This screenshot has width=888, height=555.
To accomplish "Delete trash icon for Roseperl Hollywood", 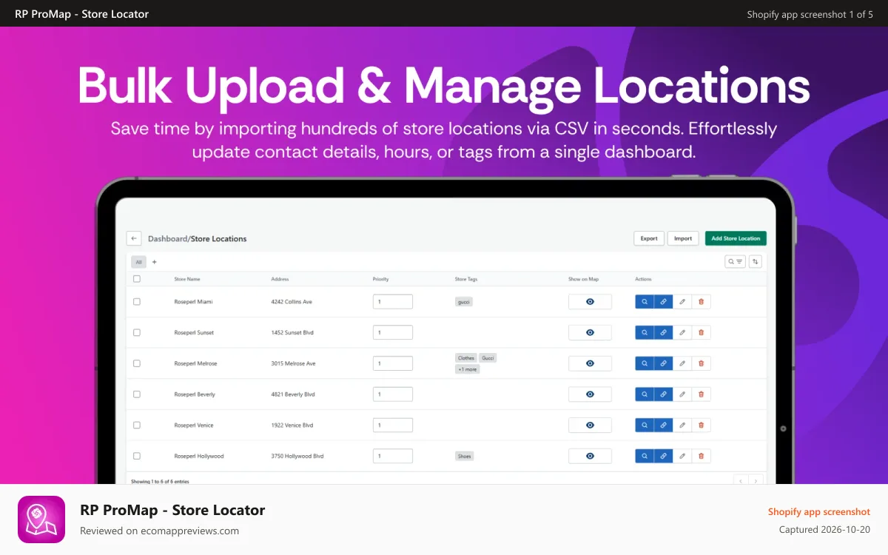I will [x=702, y=456].
